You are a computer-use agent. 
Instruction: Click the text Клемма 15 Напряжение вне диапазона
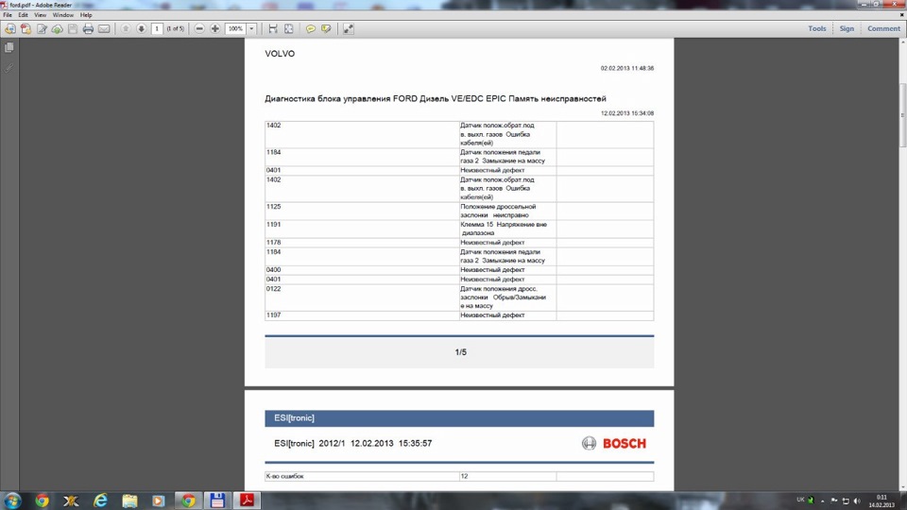(504, 229)
